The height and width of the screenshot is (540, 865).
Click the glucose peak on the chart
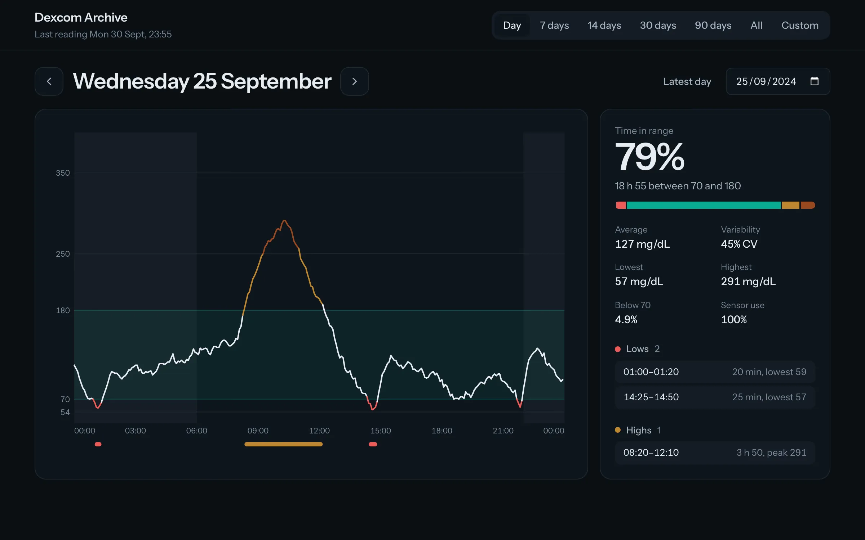pos(284,220)
